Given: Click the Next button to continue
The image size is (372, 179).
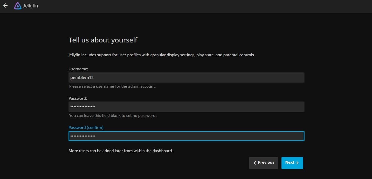Looking at the screenshot, I should pos(292,163).
